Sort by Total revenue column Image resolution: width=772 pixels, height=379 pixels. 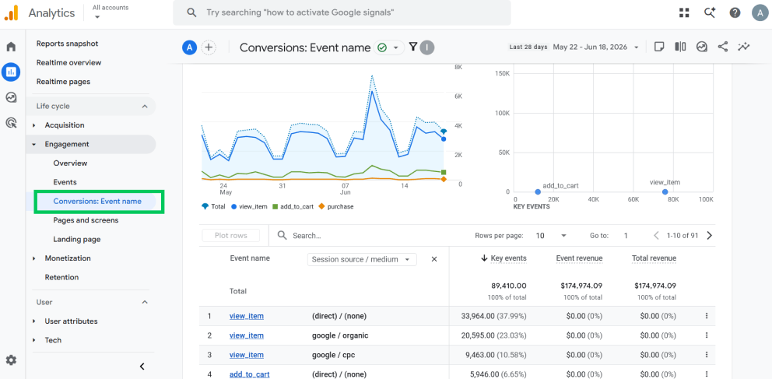(x=654, y=258)
